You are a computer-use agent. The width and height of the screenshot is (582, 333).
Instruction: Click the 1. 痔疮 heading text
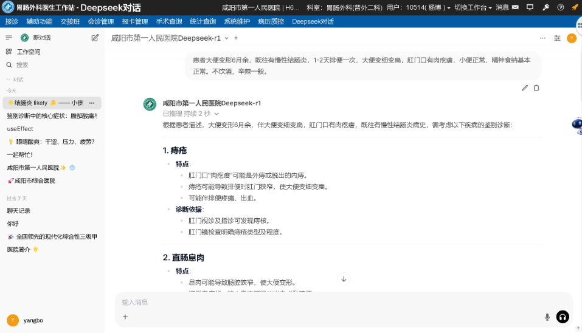175,150
